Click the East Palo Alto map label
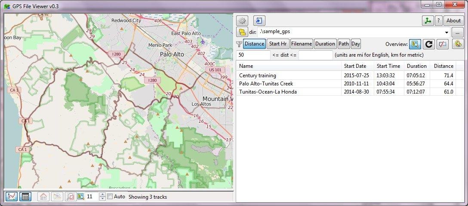Viewport: 468px width, 206px height. pyautogui.click(x=186, y=33)
